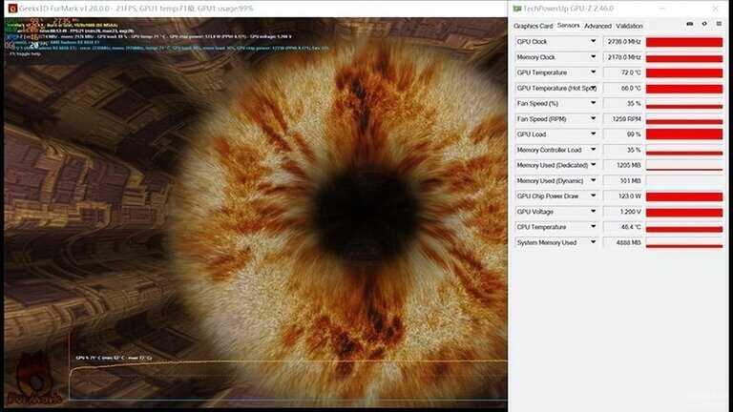Expand GPU Temperature (Hot Spot) dropdown
This screenshot has width=733, height=412.
(x=594, y=88)
